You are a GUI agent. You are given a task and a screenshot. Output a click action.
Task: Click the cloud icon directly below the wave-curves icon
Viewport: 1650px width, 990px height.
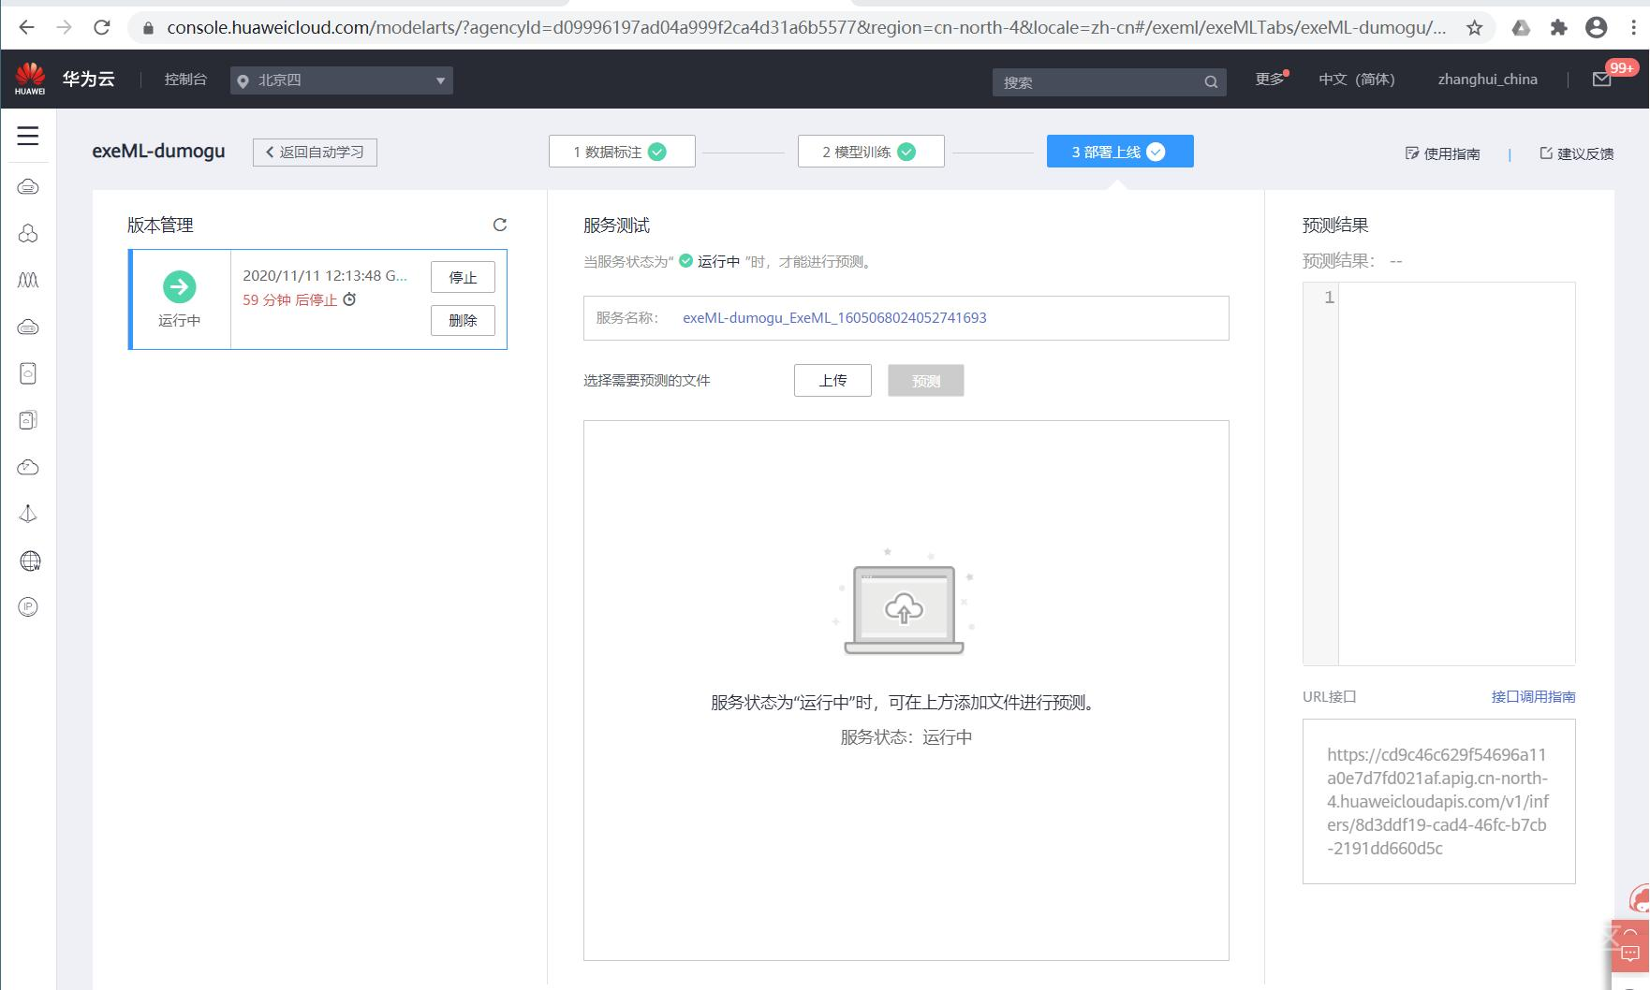click(x=28, y=327)
